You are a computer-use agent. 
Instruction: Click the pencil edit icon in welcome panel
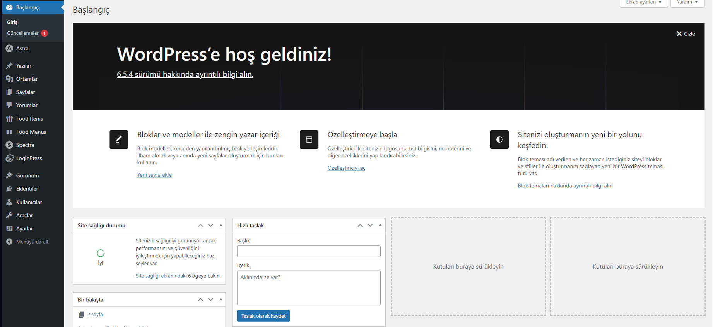pyautogui.click(x=119, y=140)
